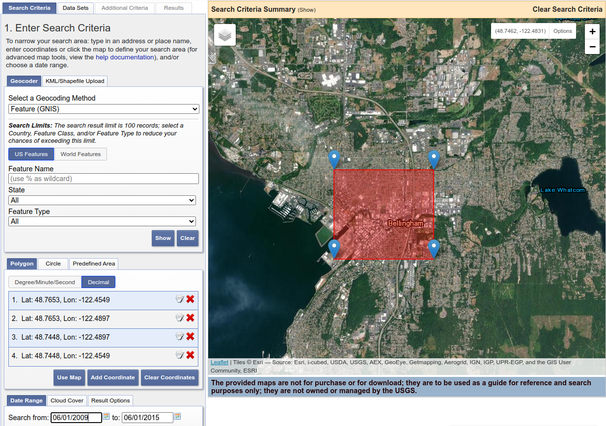This screenshot has width=606, height=426.
Task: Switch to the Data Sets tab
Action: click(76, 8)
